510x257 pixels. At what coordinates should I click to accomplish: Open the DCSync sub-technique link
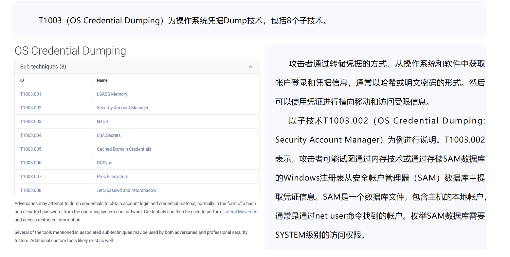pyautogui.click(x=104, y=163)
